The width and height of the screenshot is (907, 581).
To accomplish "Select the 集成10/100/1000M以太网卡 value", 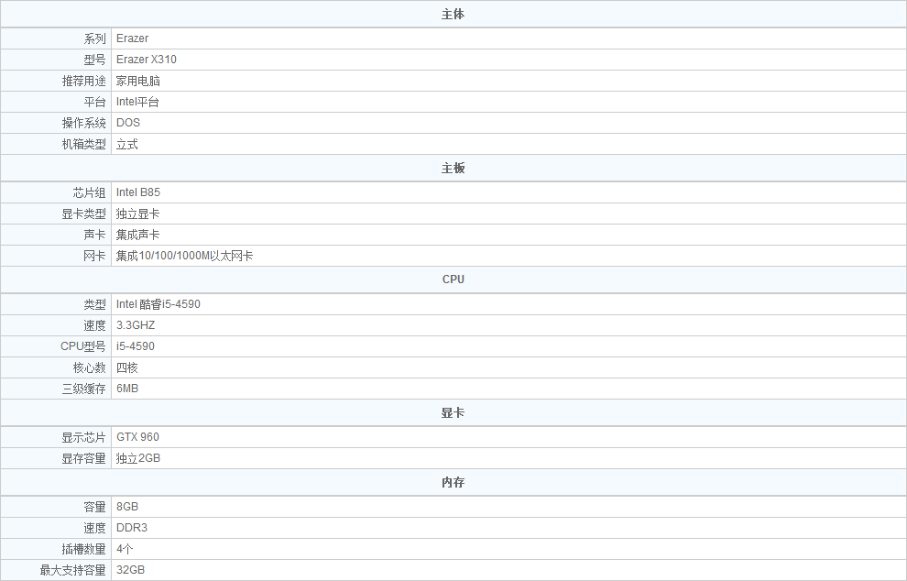I will (184, 256).
